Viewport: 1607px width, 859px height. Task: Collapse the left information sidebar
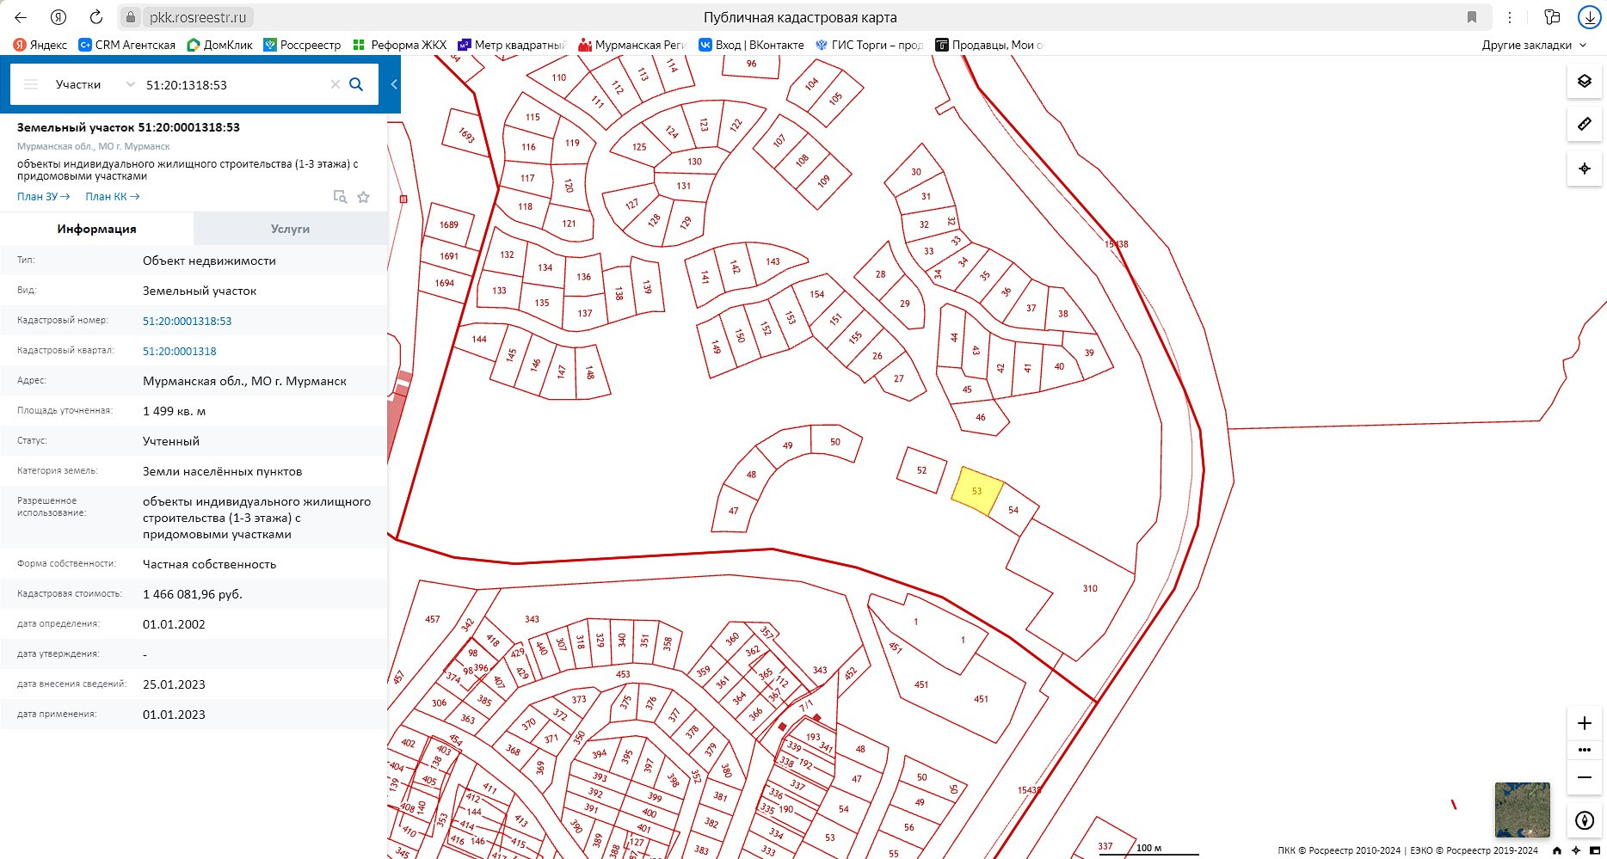(394, 84)
